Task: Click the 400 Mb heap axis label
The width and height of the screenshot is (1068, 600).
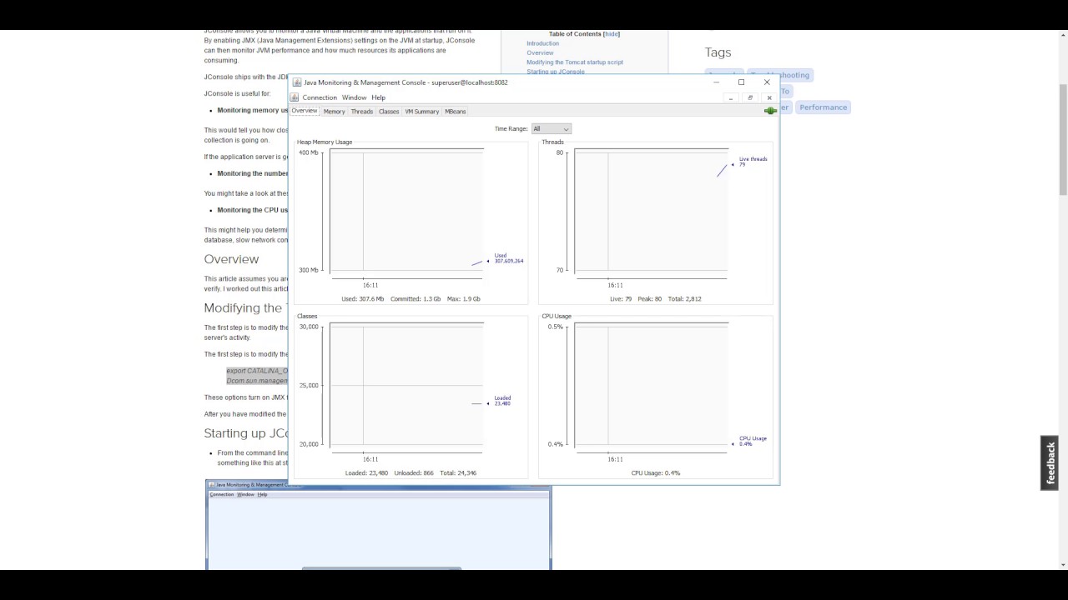Action: coord(308,152)
